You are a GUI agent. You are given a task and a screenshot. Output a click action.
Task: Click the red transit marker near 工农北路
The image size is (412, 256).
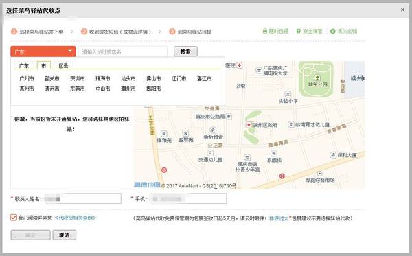point(164,170)
